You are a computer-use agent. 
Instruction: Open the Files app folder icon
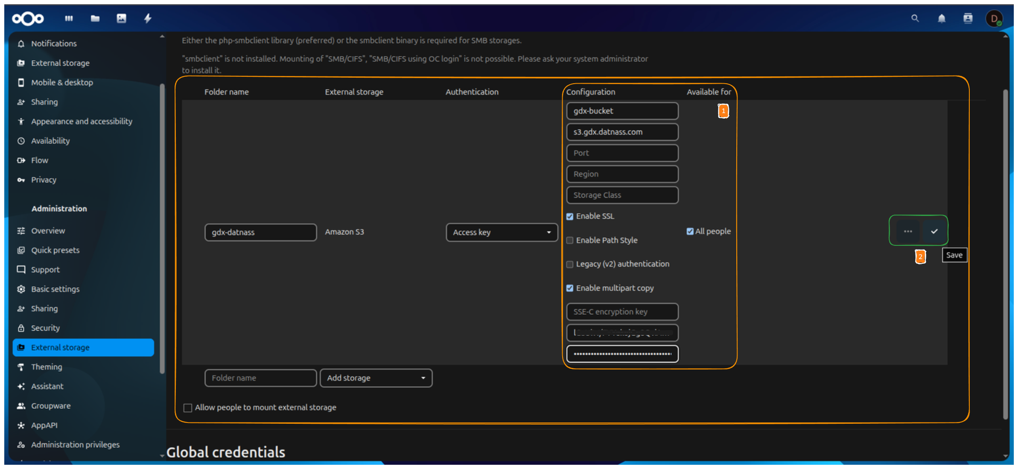[95, 18]
